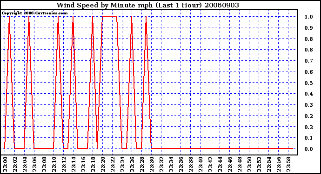Pick the 23:38 time axis label
Image resolution: width=321 pixels, height=174 pixels.
191,165
